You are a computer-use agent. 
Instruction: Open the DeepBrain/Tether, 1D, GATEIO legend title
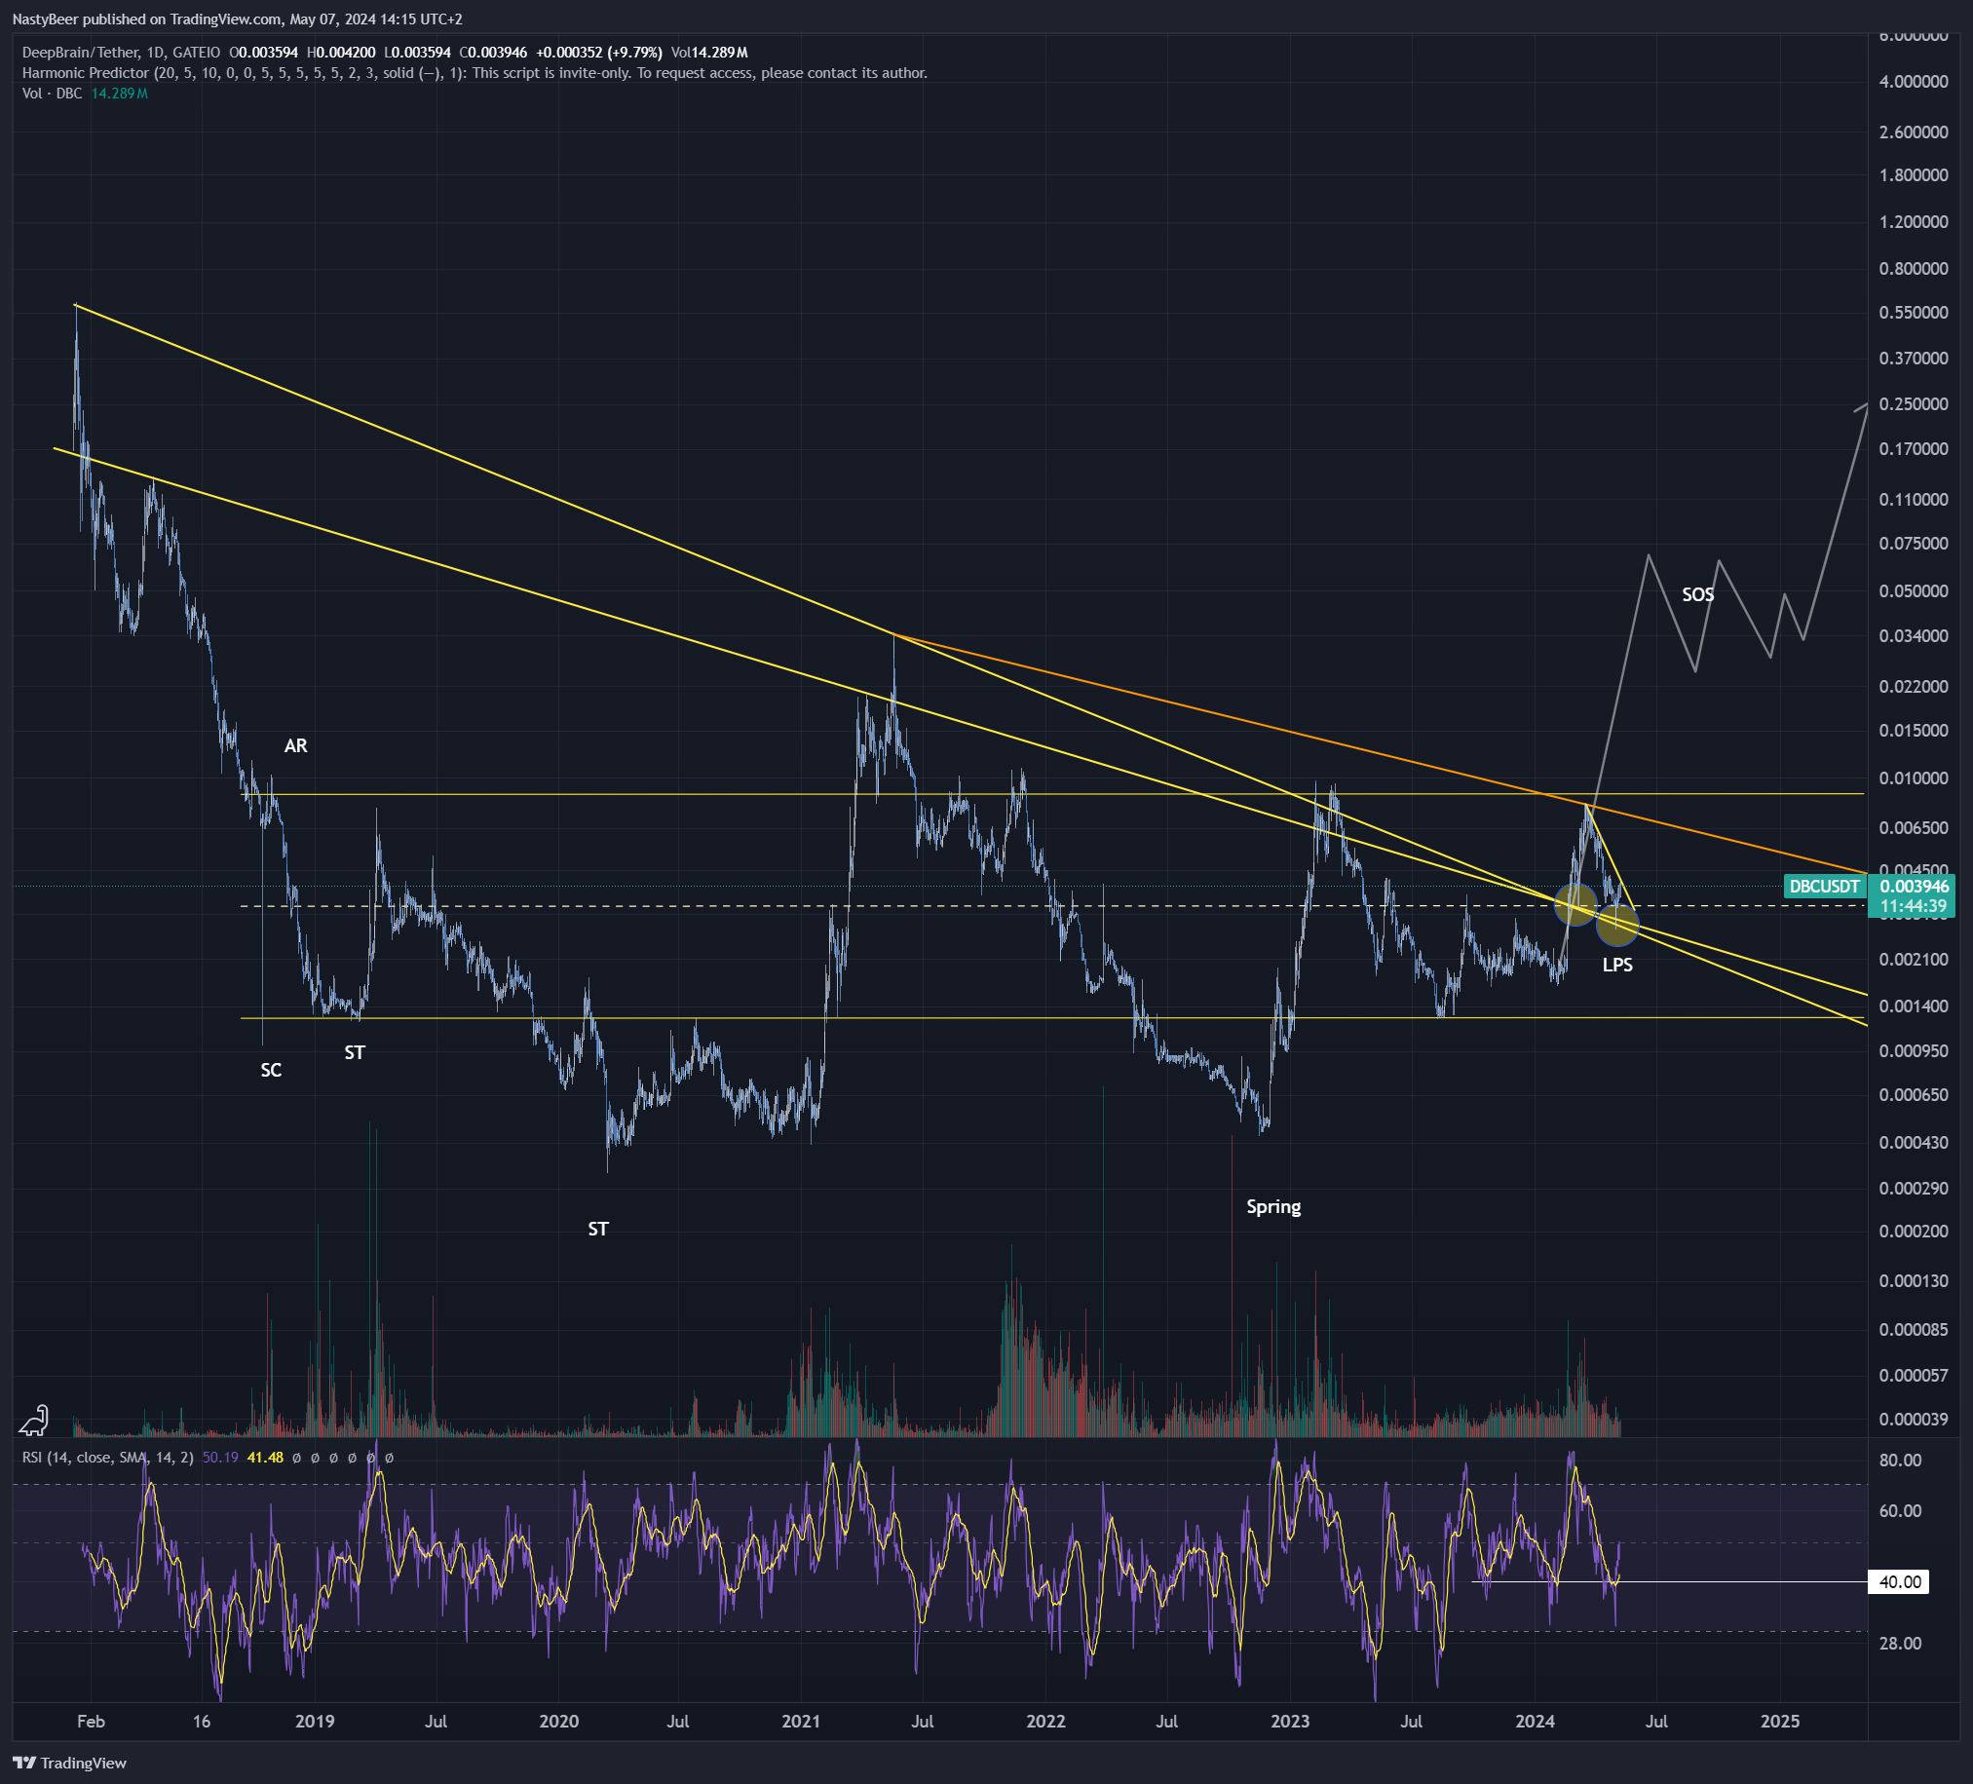pos(122,53)
